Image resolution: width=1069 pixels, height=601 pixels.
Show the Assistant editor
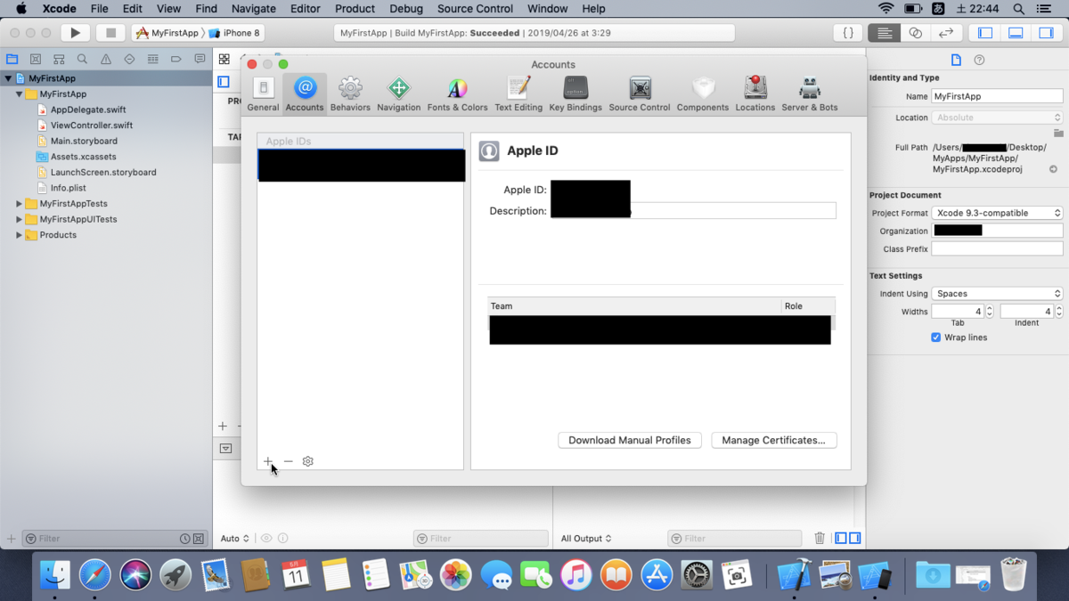pos(915,33)
